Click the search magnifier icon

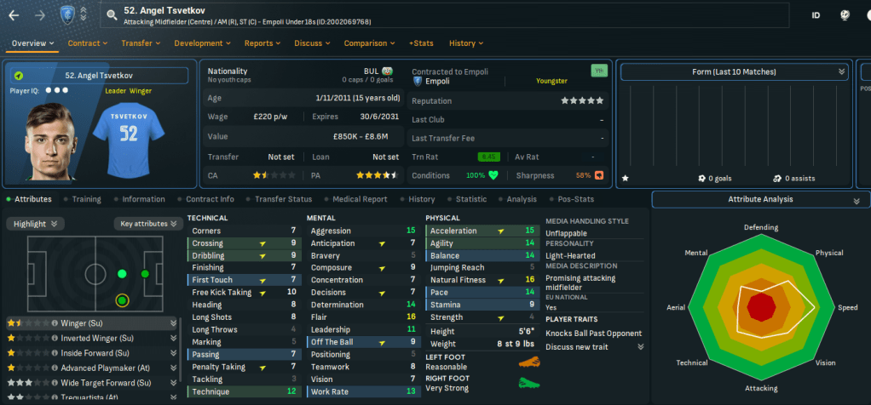coord(112,14)
